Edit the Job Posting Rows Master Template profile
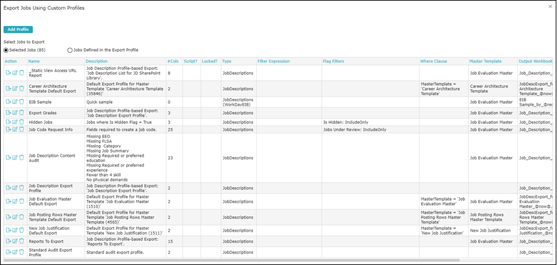 [15, 216]
